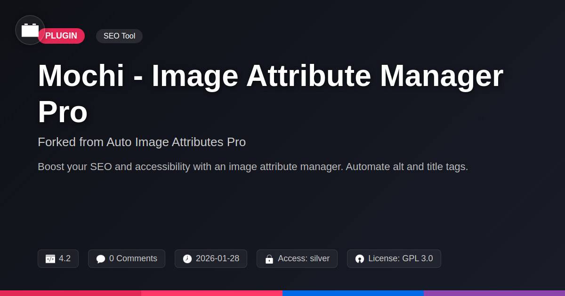Click the purple segment of bottom color bar
The height and width of the screenshot is (296, 565).
pyautogui.click(x=494, y=293)
